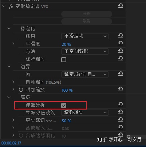Uncheck the 详细分析 checkbox

pyautogui.click(x=64, y=106)
